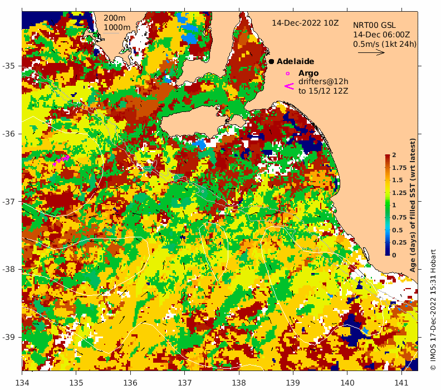Image resolution: width=441 pixels, height=390 pixels.
Task: Click the latitude axis label '-35'
Action: 8,66
